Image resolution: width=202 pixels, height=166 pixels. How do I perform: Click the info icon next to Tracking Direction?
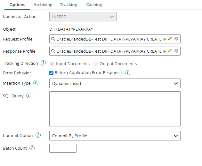coord(43,63)
